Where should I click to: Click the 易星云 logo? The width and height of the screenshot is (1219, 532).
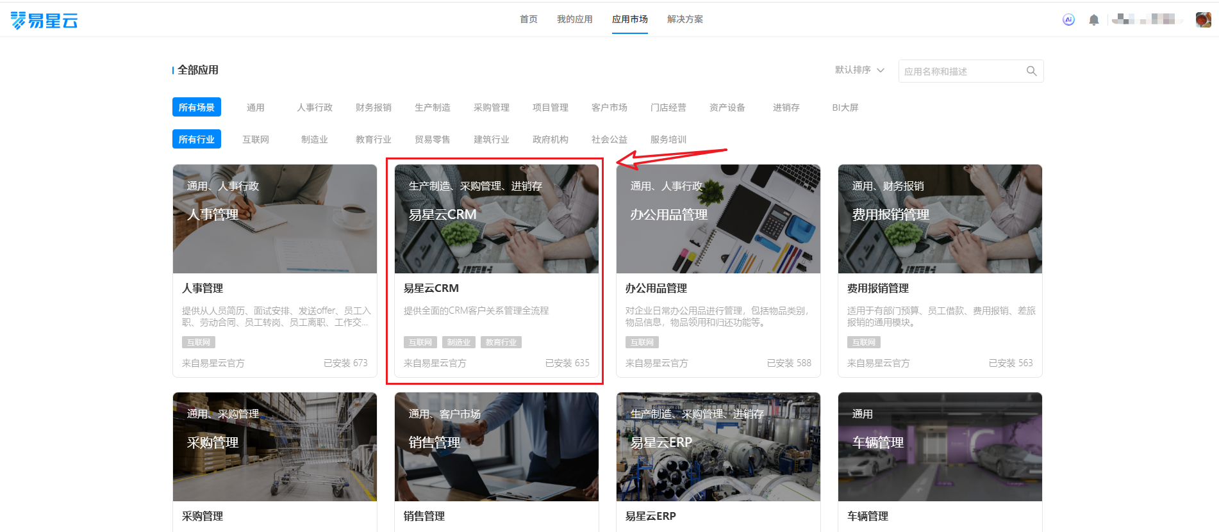[x=44, y=20]
